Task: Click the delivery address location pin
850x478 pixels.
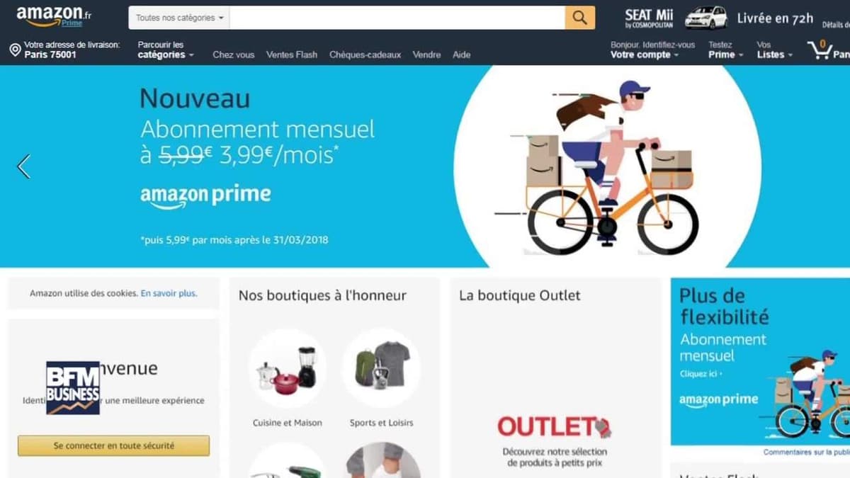Action: tap(15, 50)
